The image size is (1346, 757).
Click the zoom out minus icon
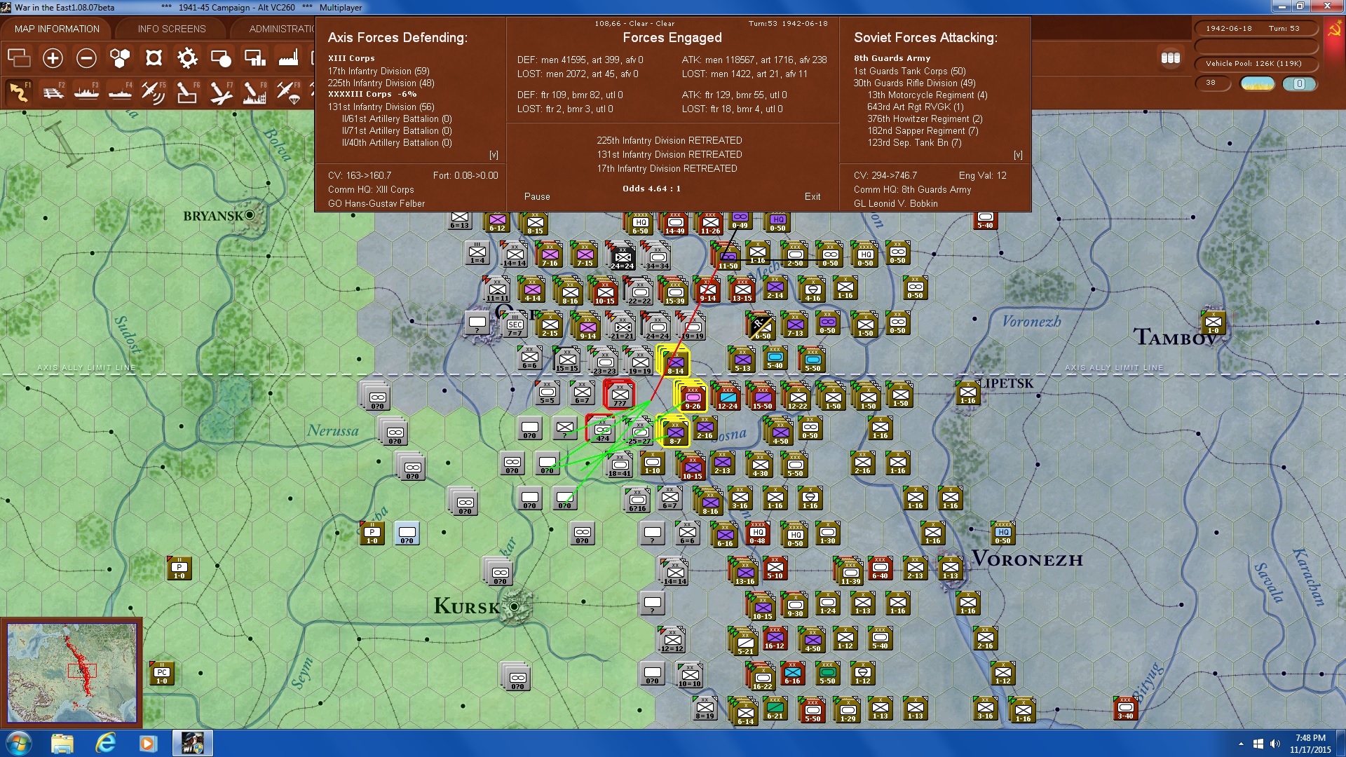(86, 58)
